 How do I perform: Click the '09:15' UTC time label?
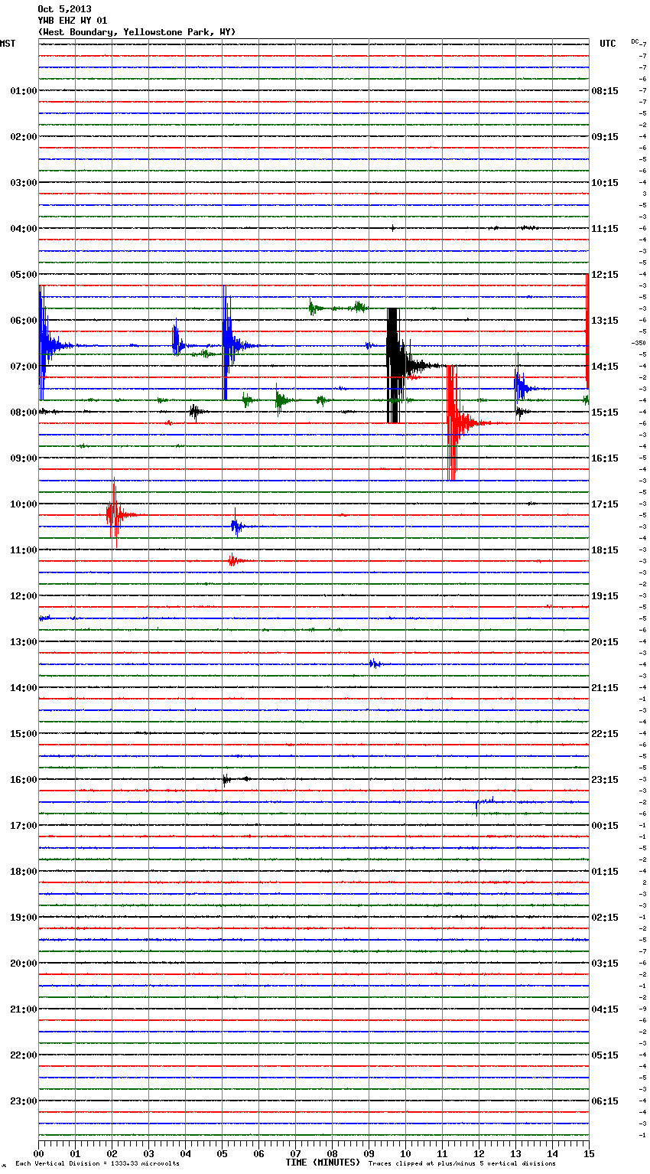coord(605,137)
